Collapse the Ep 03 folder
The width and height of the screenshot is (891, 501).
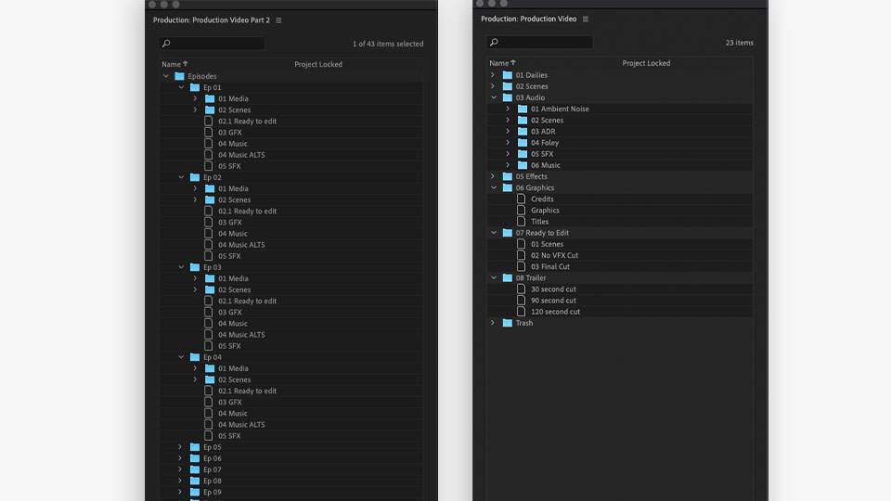(181, 267)
